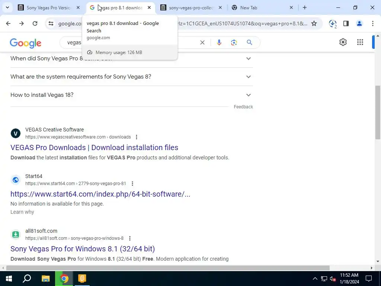Expand 'How to install Vegas 18?' question
The height and width of the screenshot is (286, 381).
coord(132,95)
